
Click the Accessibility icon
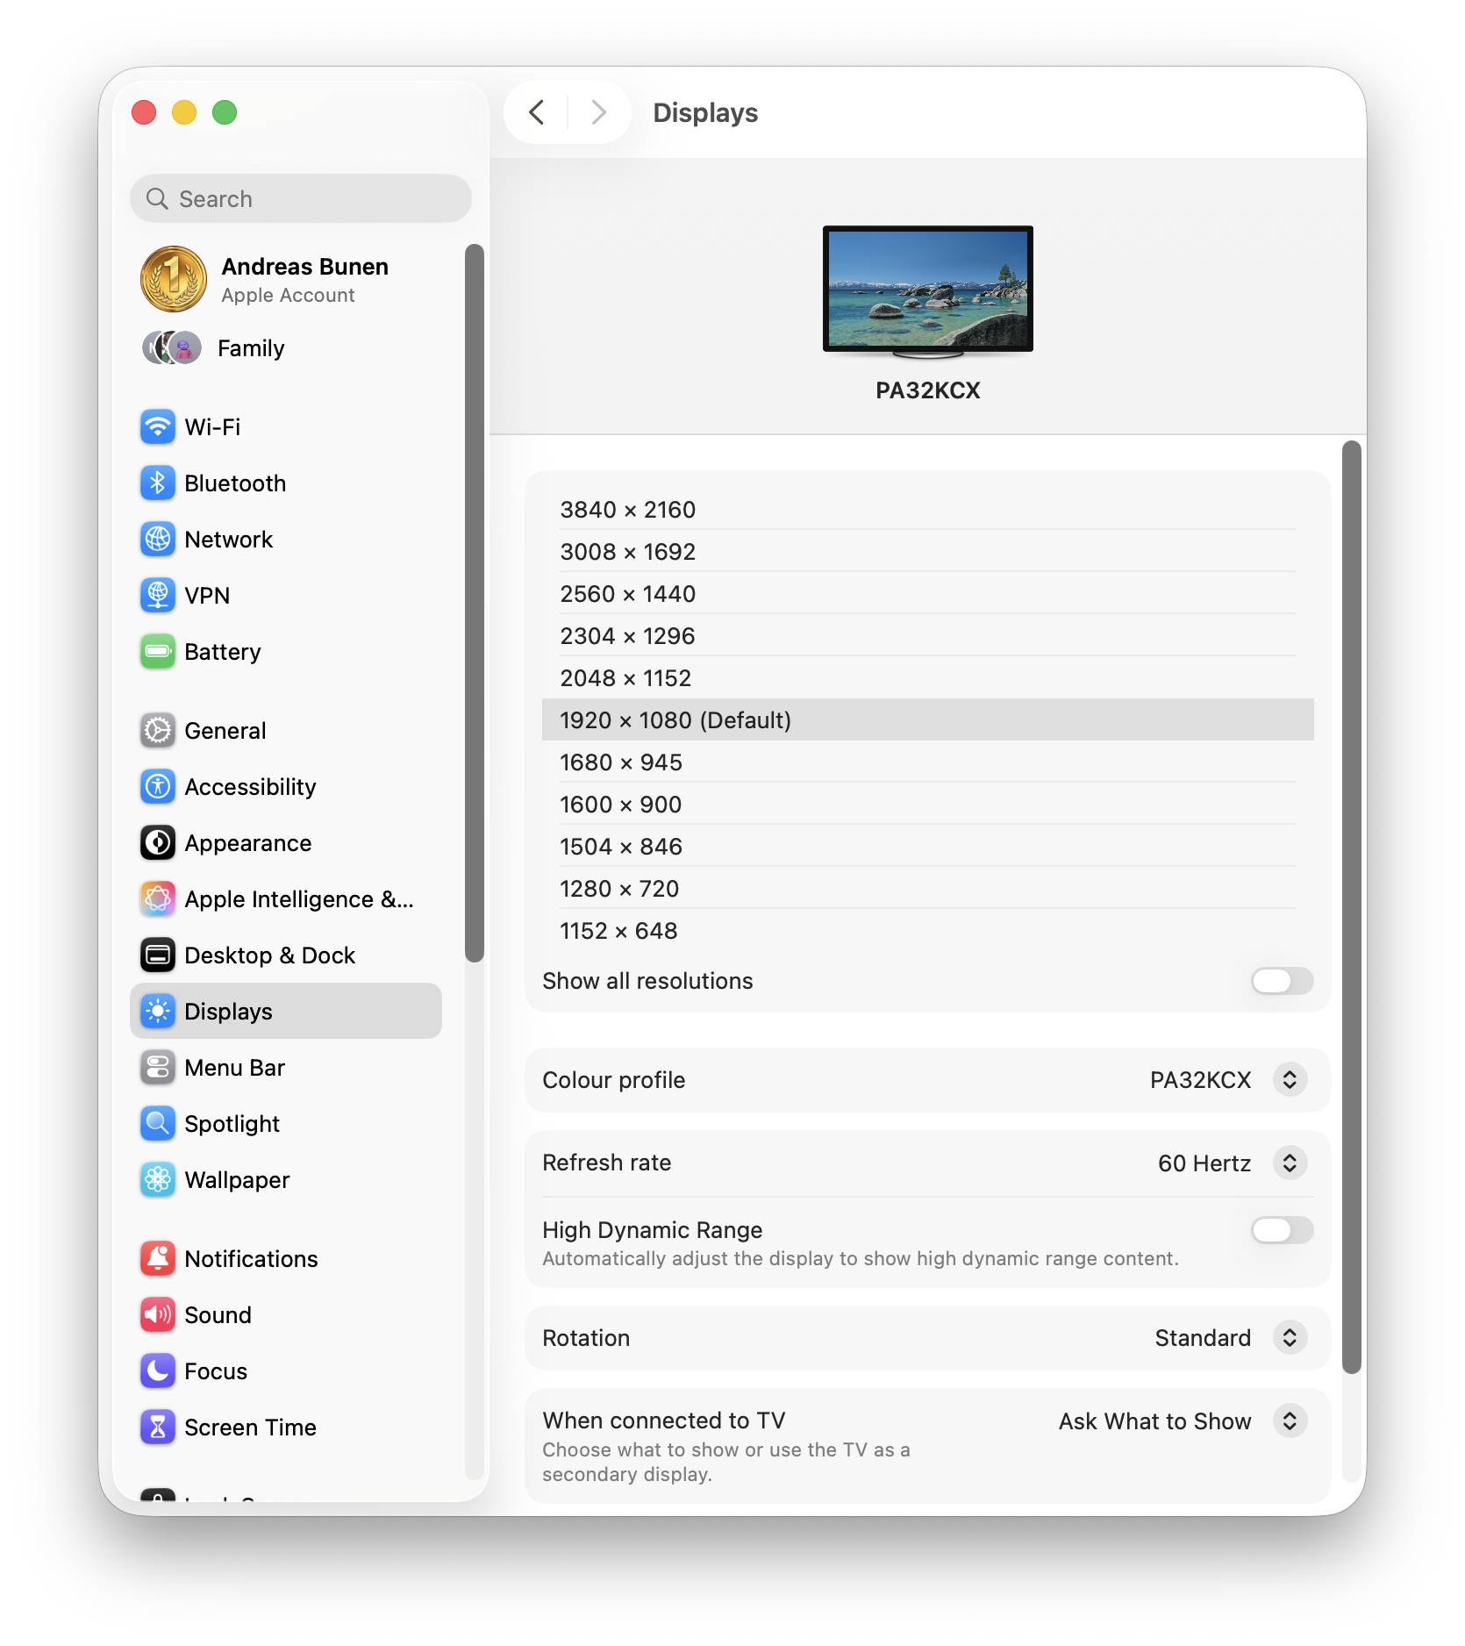(x=158, y=787)
